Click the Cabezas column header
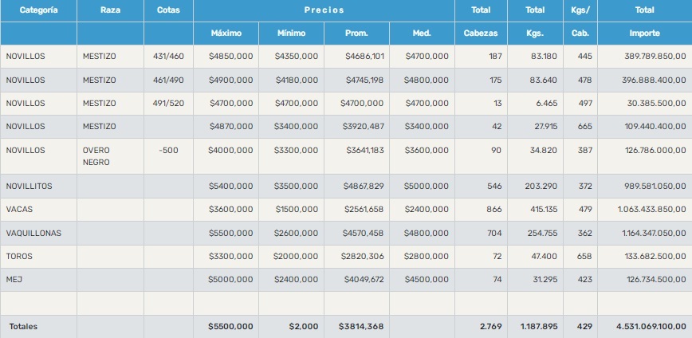Screen dimensions: 692x338 point(481,33)
